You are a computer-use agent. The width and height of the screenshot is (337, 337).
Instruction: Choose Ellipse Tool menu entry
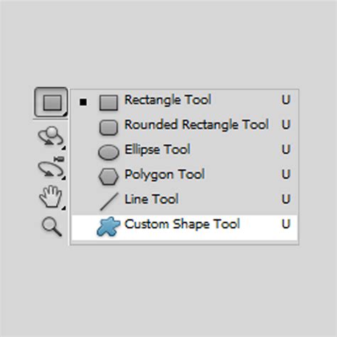click(185, 152)
